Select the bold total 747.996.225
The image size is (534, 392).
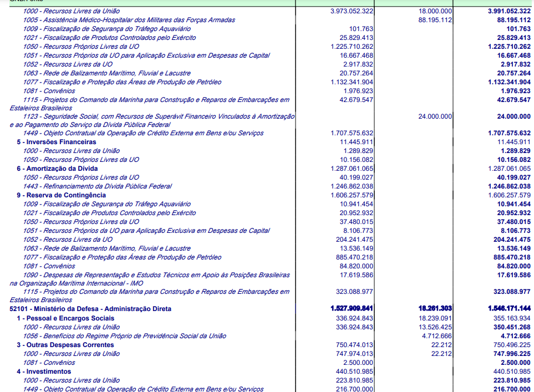click(512, 354)
